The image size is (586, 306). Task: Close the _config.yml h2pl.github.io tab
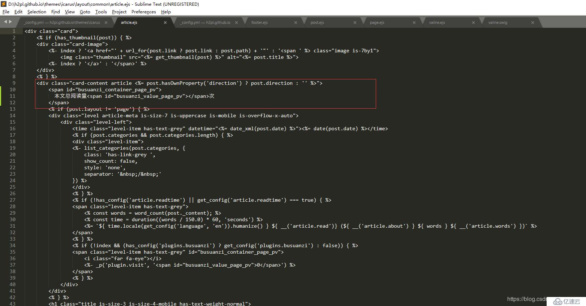pyautogui.click(x=236, y=22)
